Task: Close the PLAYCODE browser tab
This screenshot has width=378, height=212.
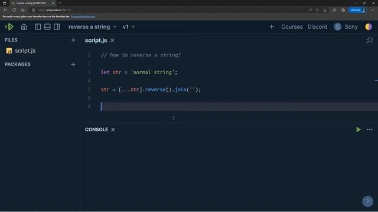Action: (x=53, y=3)
